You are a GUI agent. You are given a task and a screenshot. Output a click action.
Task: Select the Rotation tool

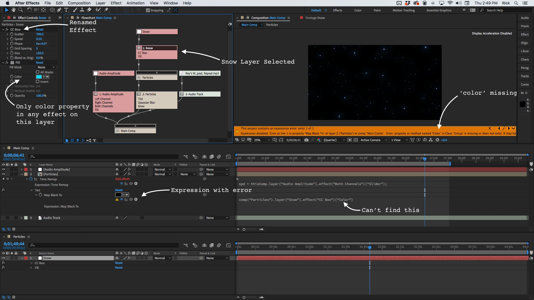(29, 10)
